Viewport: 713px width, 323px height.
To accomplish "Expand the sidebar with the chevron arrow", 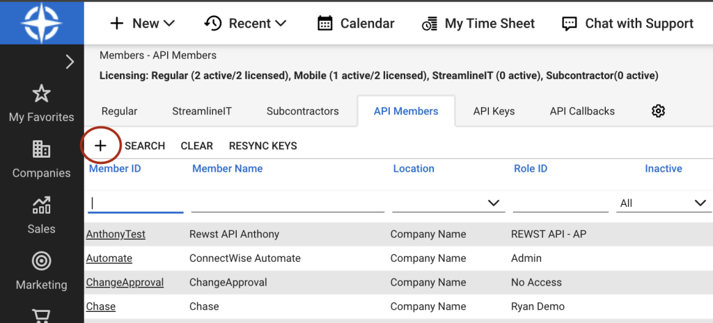I will click(70, 62).
